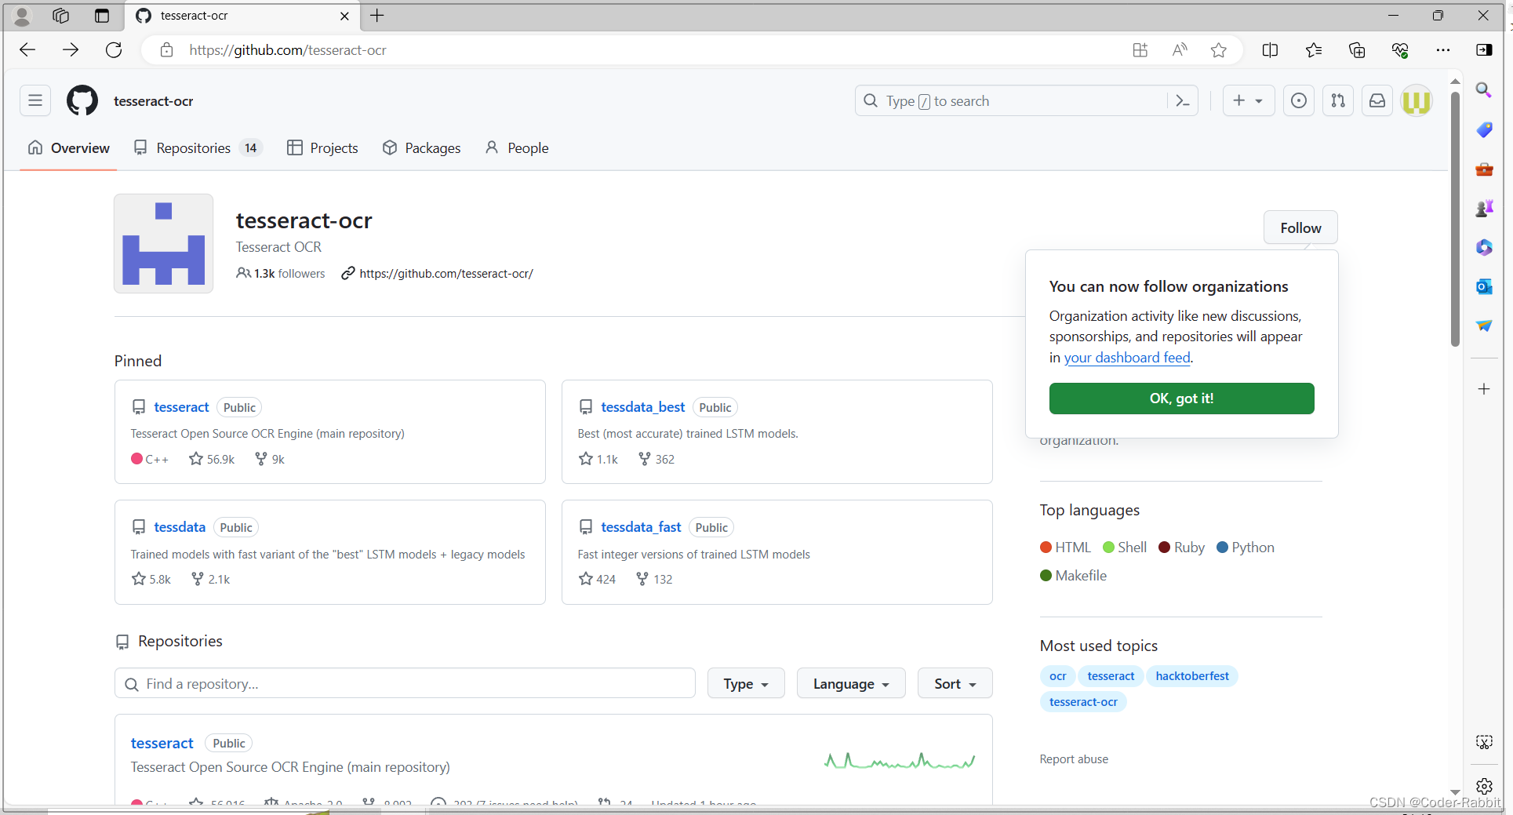Switch to the People tab

point(517,147)
